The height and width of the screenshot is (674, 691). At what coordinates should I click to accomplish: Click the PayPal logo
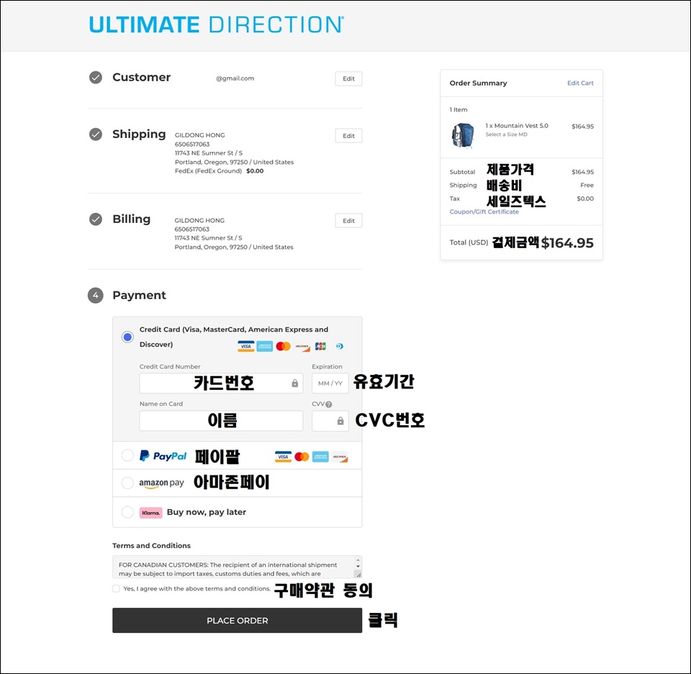pyautogui.click(x=163, y=456)
